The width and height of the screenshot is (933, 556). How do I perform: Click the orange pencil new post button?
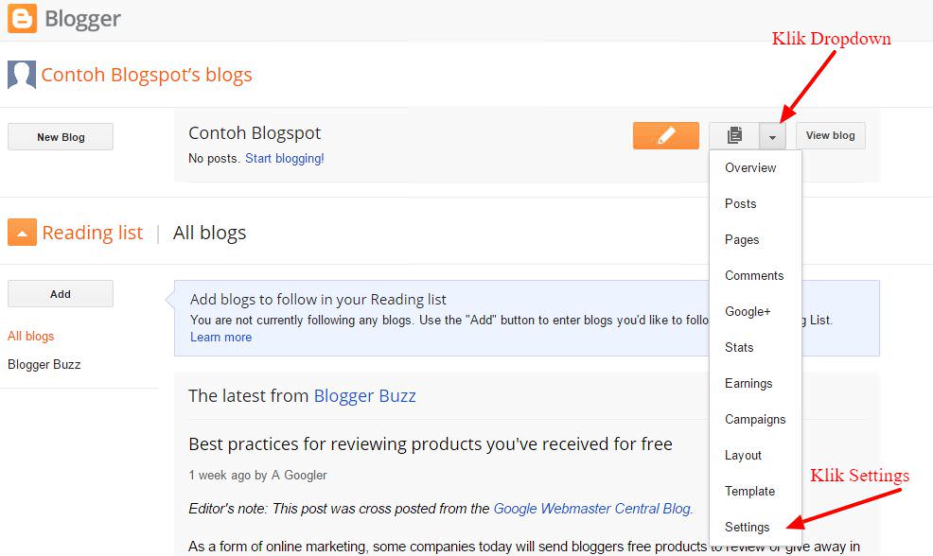(665, 136)
